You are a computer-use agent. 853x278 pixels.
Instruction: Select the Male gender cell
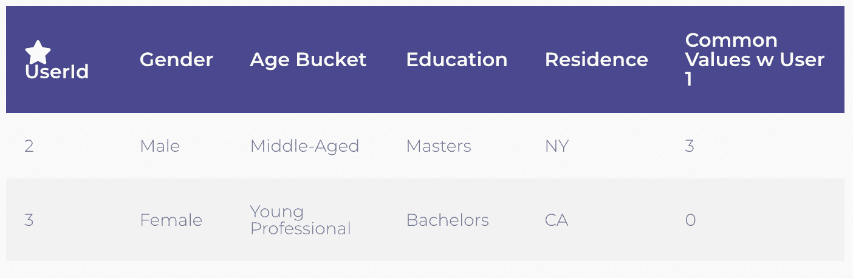click(x=159, y=146)
